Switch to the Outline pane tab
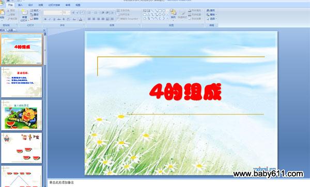This screenshot has width=310, height=187. click(x=10, y=30)
